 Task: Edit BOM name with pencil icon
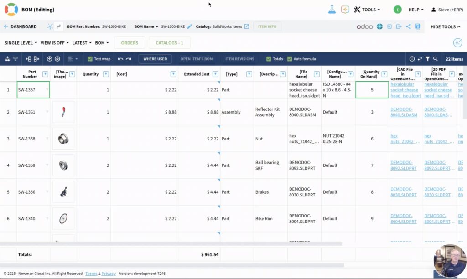click(189, 26)
